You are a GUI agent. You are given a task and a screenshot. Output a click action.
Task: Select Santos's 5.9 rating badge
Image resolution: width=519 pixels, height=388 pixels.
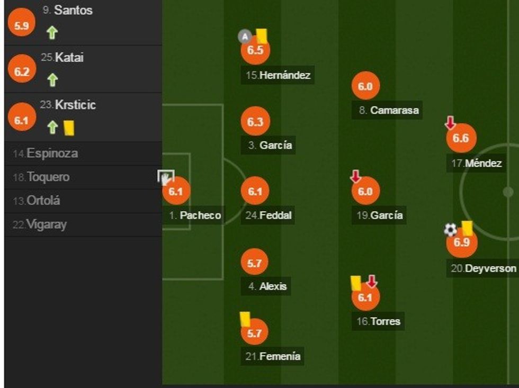click(x=22, y=25)
